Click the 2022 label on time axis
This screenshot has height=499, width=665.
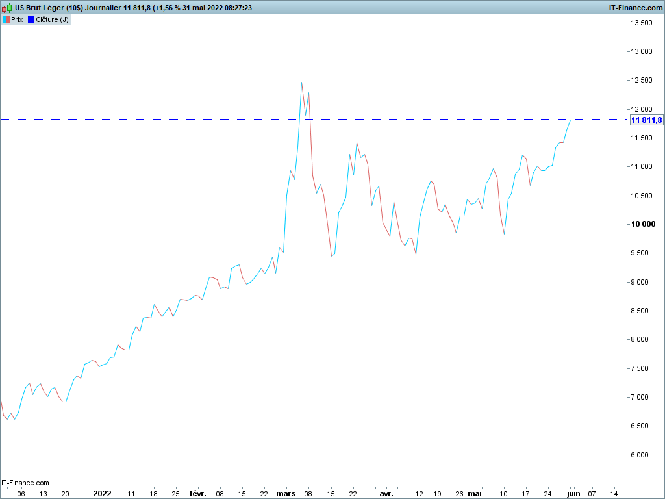pos(102,494)
